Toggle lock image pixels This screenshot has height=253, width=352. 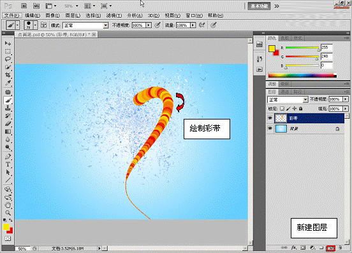pos(288,109)
